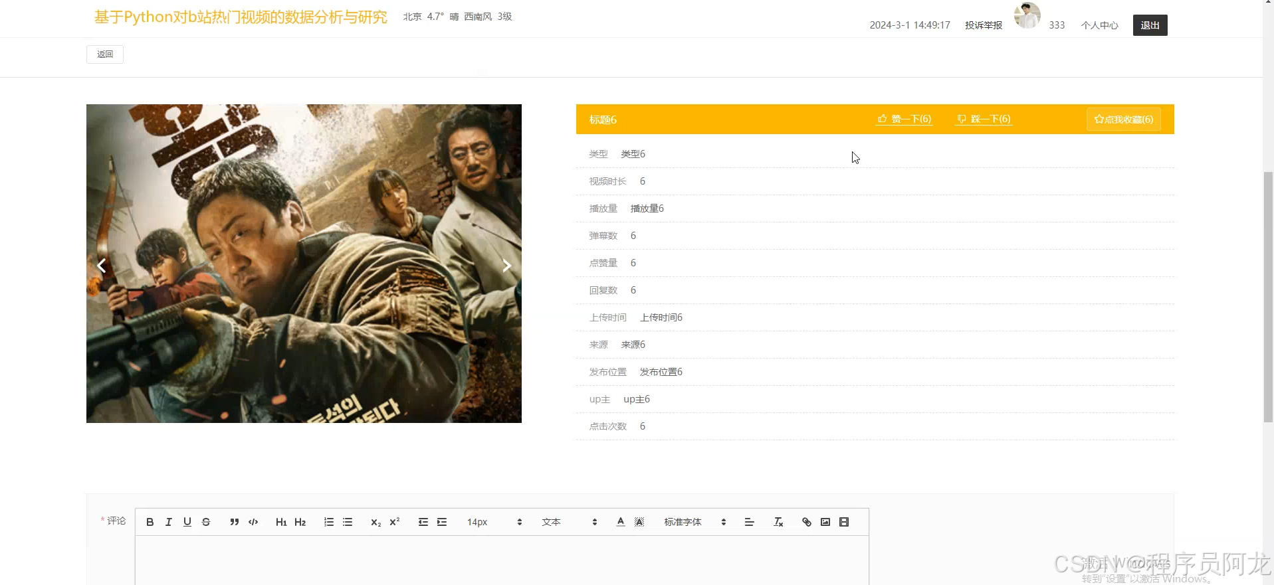Insert blockquote in comment editor
The height and width of the screenshot is (585, 1274).
click(x=234, y=522)
